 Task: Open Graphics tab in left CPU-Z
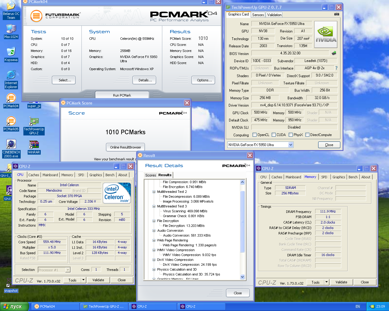pyautogui.click(x=96, y=175)
